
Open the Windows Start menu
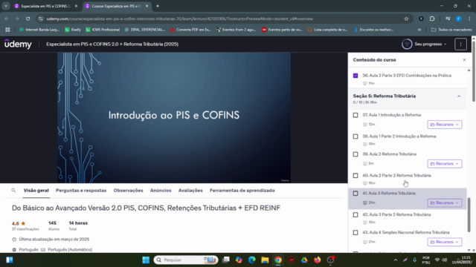point(146,260)
